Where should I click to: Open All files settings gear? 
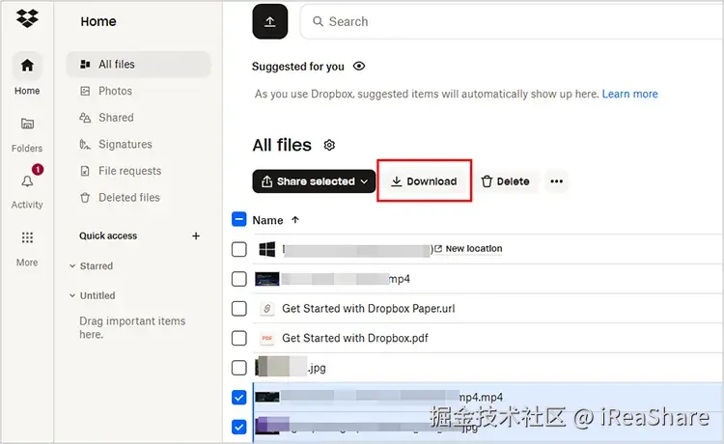coord(329,145)
